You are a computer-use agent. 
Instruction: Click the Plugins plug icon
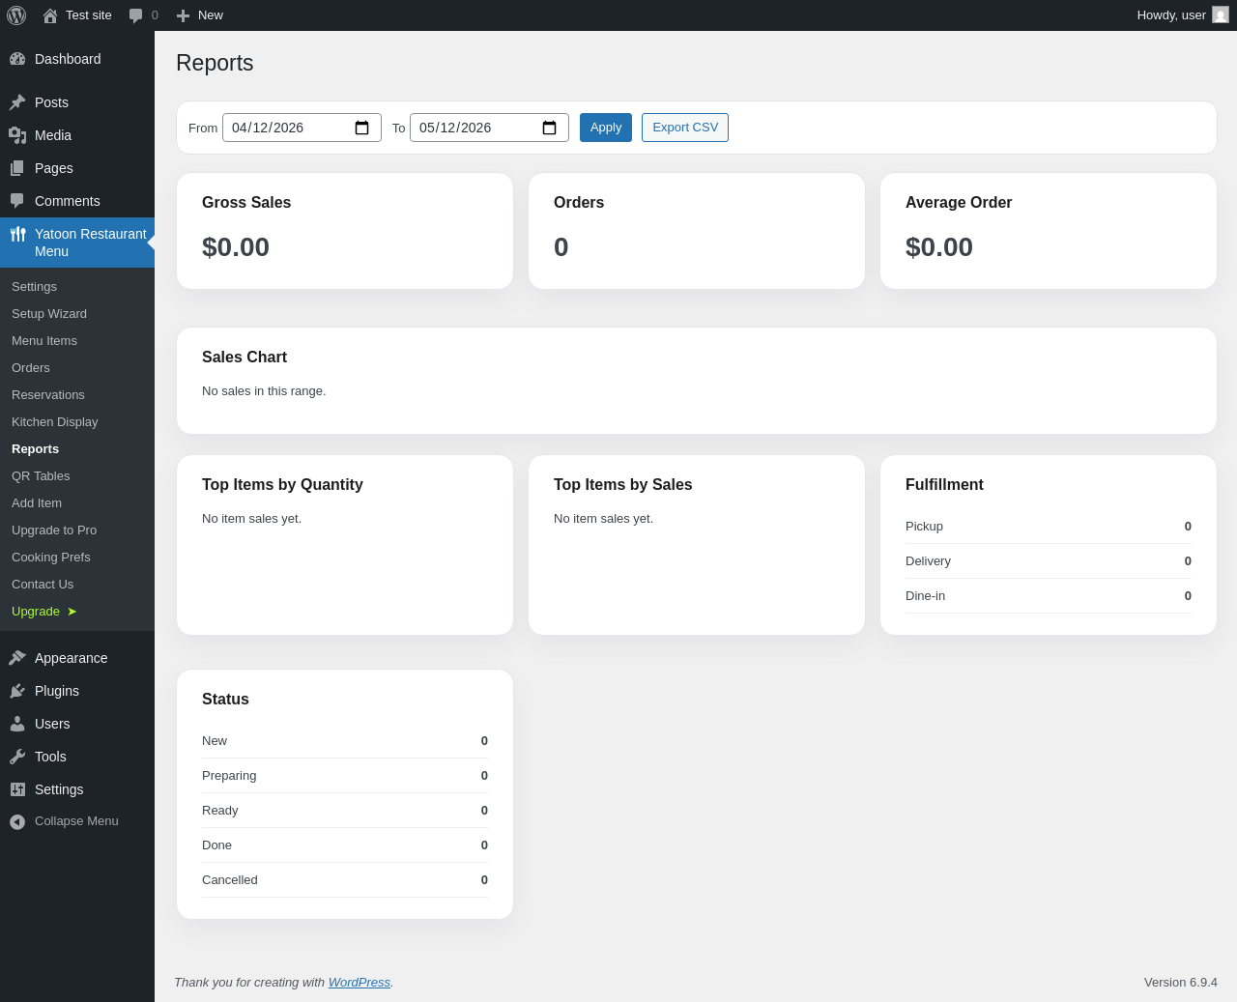(17, 691)
